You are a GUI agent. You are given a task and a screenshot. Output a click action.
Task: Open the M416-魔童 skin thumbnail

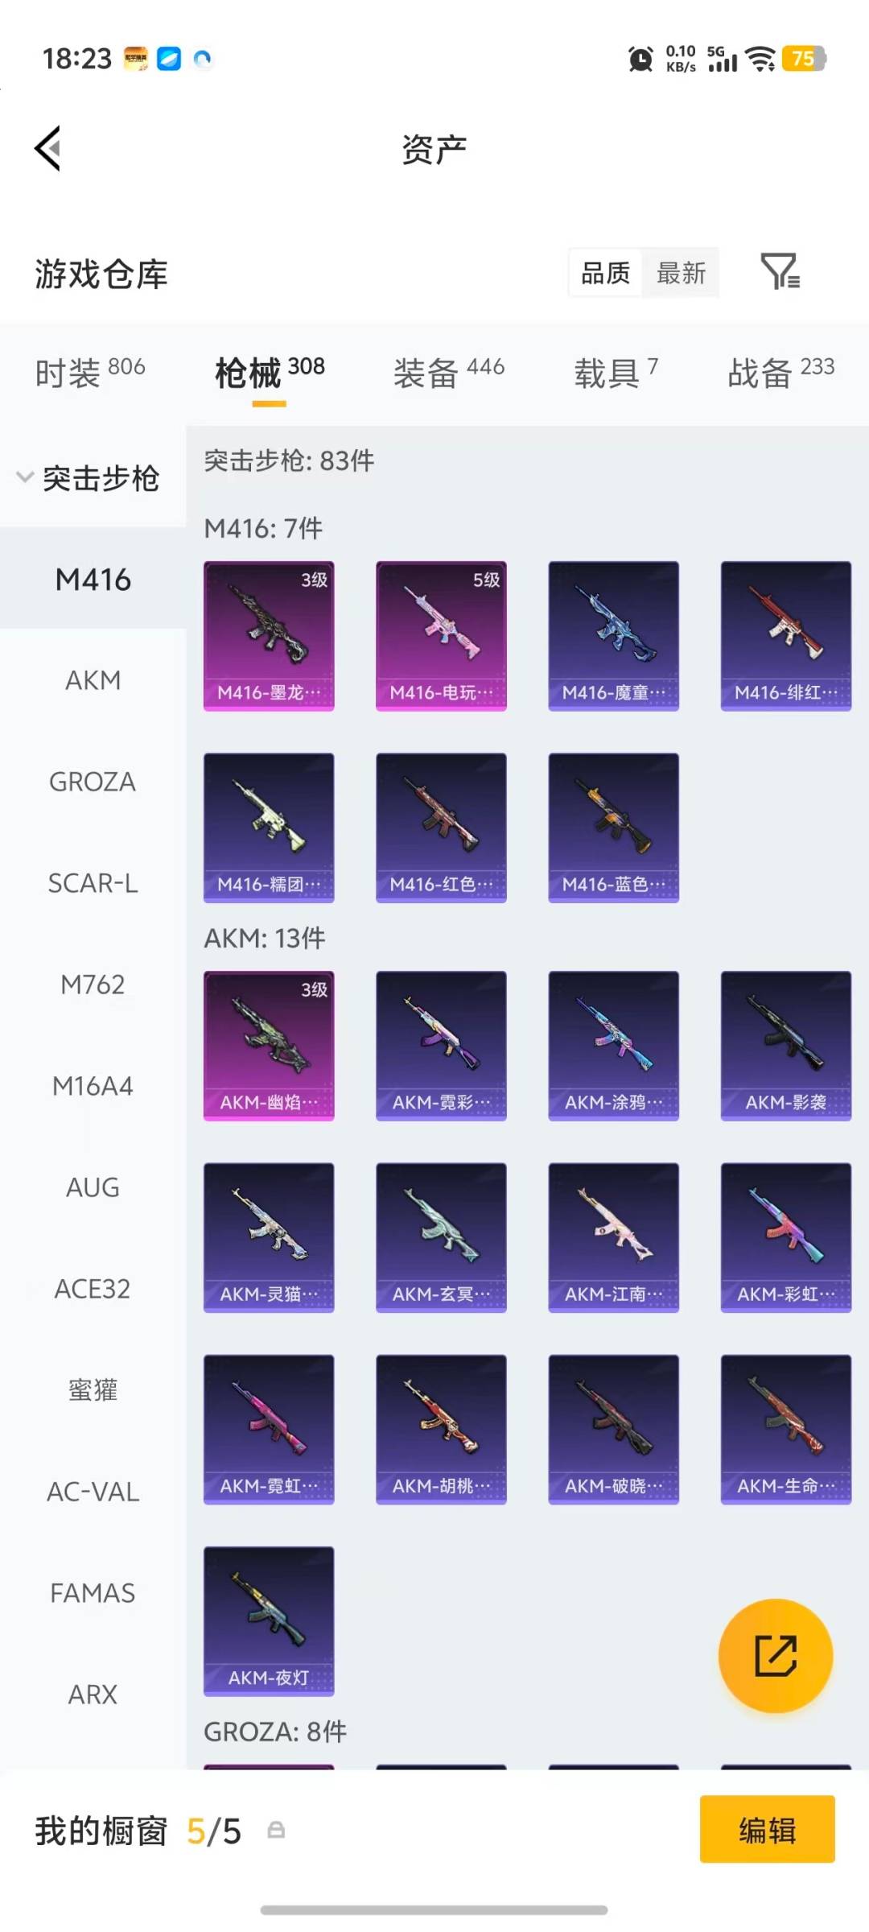tap(614, 636)
